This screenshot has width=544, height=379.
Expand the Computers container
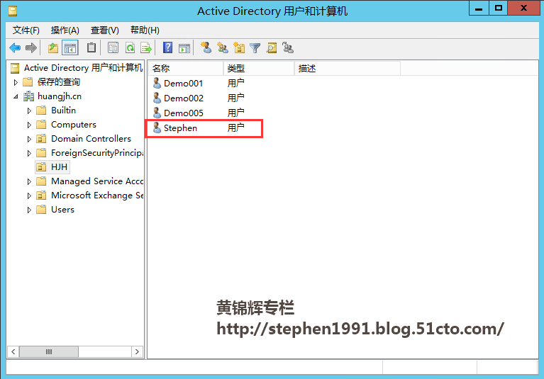pyautogui.click(x=29, y=125)
